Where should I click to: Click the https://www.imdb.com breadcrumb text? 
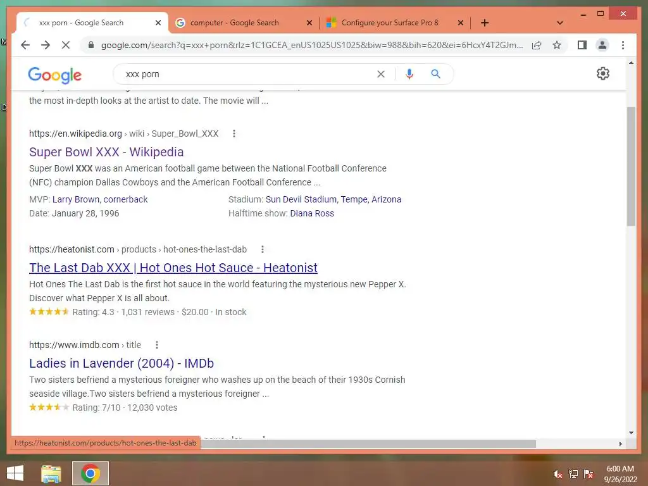(x=74, y=345)
